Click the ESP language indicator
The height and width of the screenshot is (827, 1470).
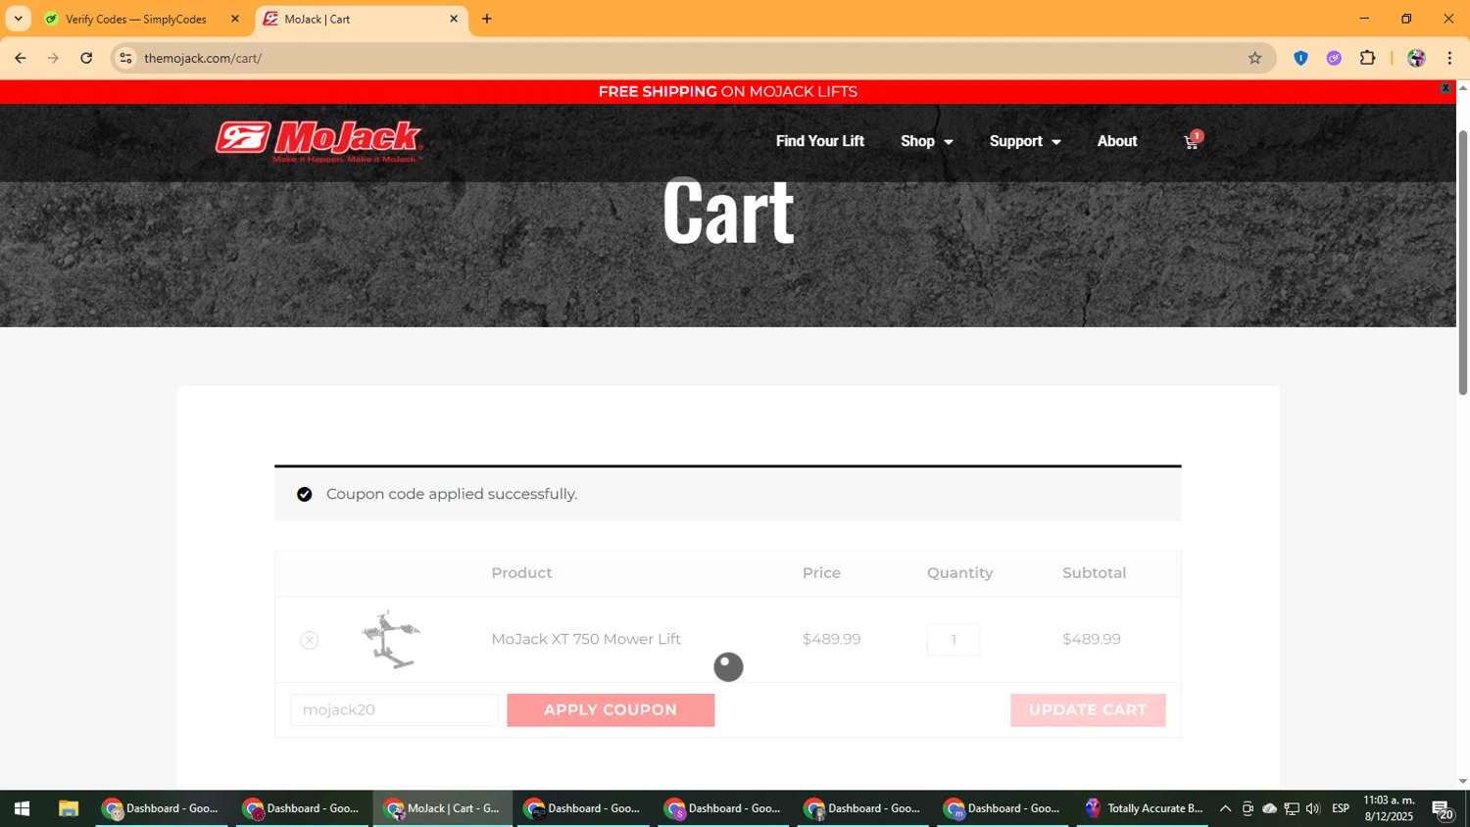click(x=1341, y=808)
